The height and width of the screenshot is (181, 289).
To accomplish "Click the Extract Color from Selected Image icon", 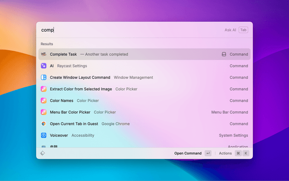I will (x=44, y=89).
